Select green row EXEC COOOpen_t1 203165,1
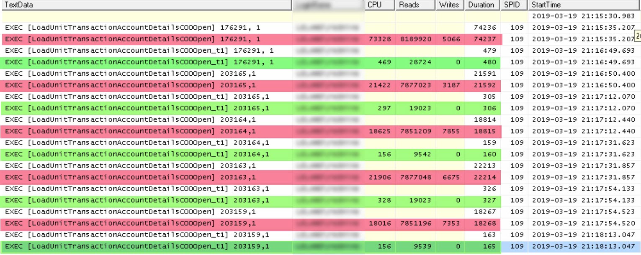The width and height of the screenshot is (641, 255). pos(251,108)
